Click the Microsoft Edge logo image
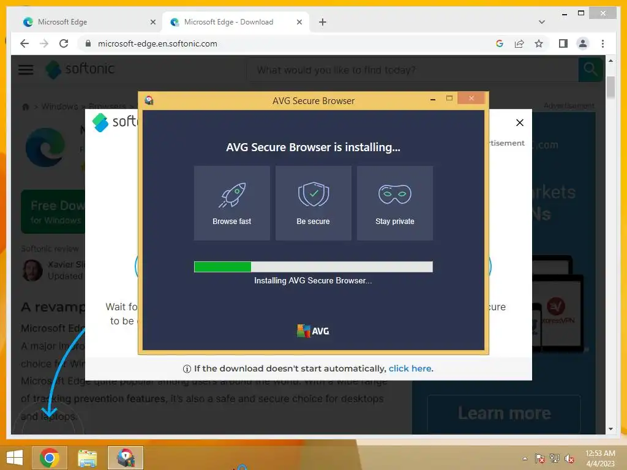 [x=45, y=148]
